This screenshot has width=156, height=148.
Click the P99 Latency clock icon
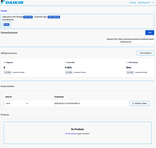pyautogui.click(x=127, y=62)
